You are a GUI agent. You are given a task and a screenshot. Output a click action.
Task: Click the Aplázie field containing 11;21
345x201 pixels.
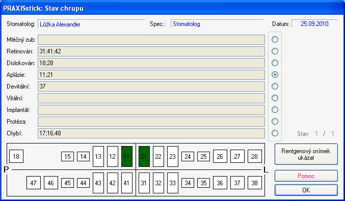(x=151, y=75)
